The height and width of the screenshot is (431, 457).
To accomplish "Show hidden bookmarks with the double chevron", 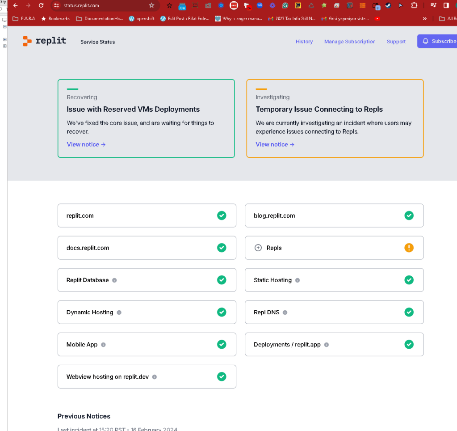I will [425, 19].
